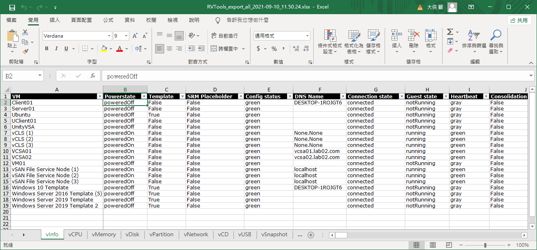537x250 pixels.
Task: Click the Clear eraser icon in editing group
Action: pyautogui.click(x=450, y=51)
